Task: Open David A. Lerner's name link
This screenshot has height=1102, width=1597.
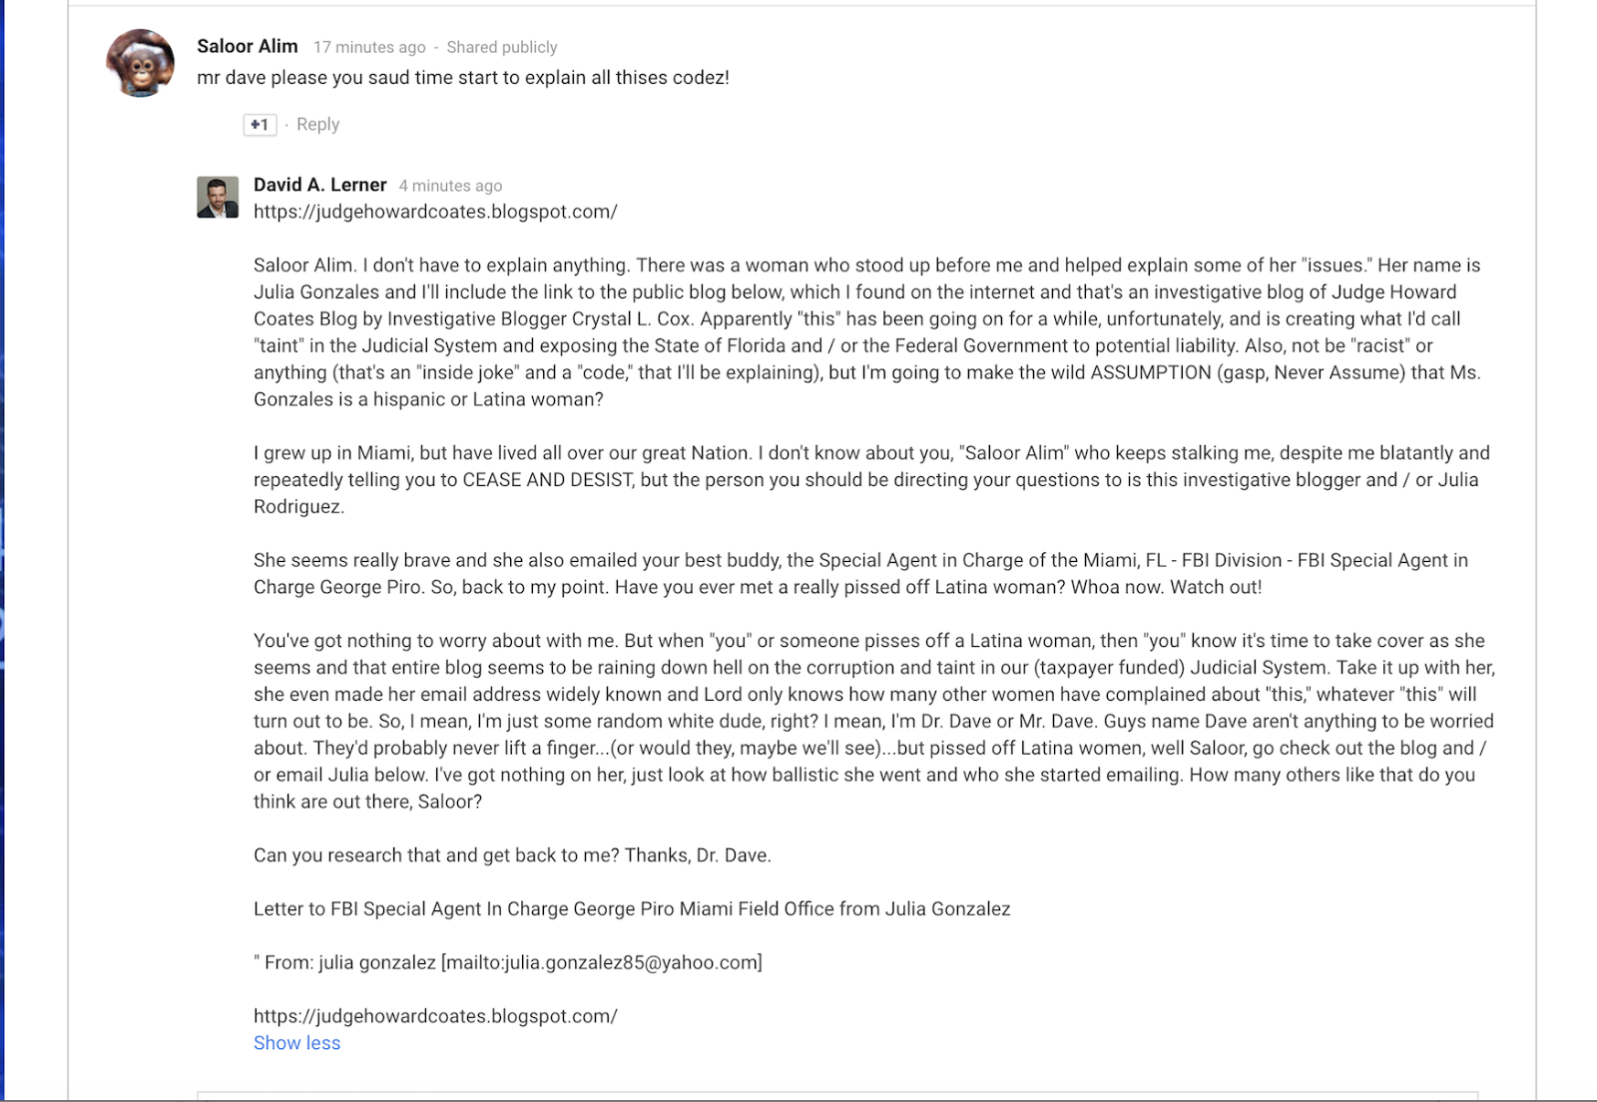Action: pyautogui.click(x=319, y=185)
